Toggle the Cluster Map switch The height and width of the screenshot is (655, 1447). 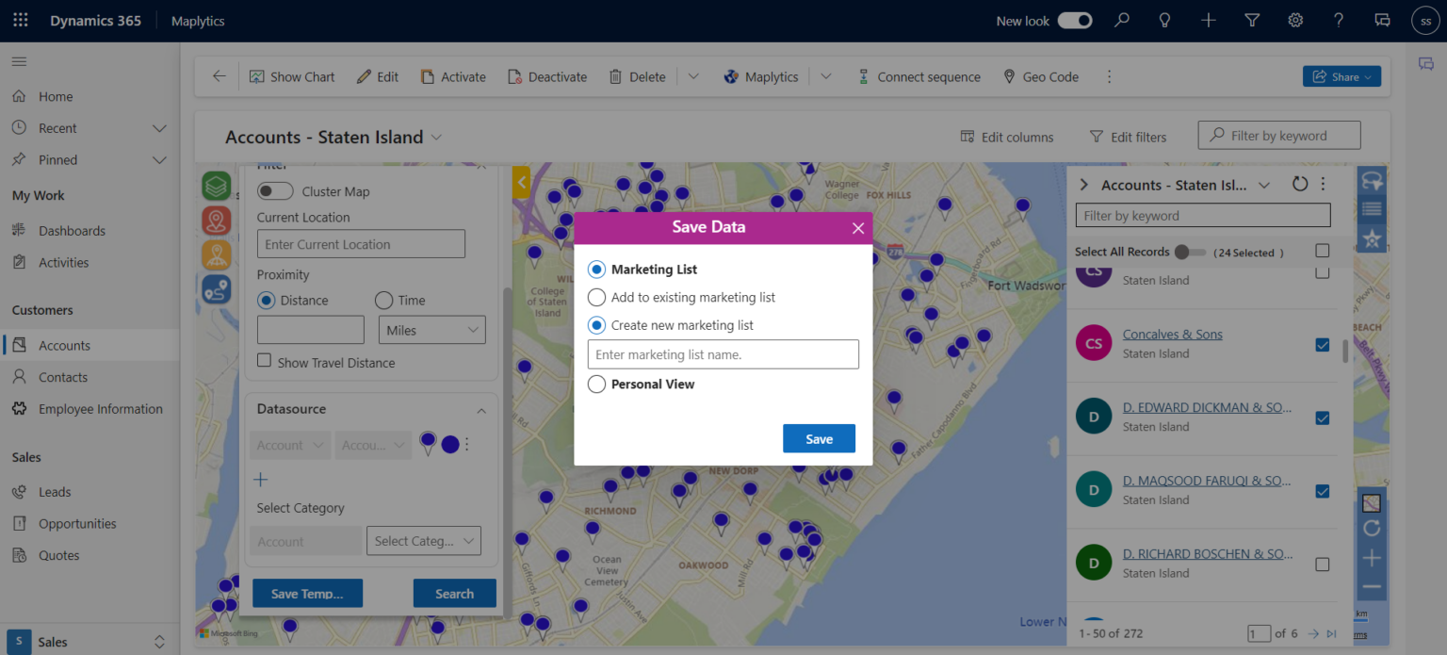tap(275, 190)
